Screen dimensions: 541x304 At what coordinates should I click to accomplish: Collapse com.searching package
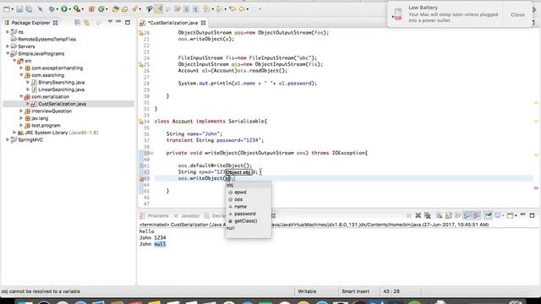[21, 75]
